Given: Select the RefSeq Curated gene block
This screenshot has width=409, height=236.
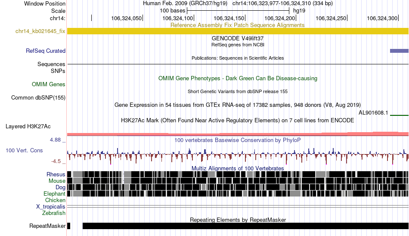Looking at the screenshot, I should click(x=399, y=51).
